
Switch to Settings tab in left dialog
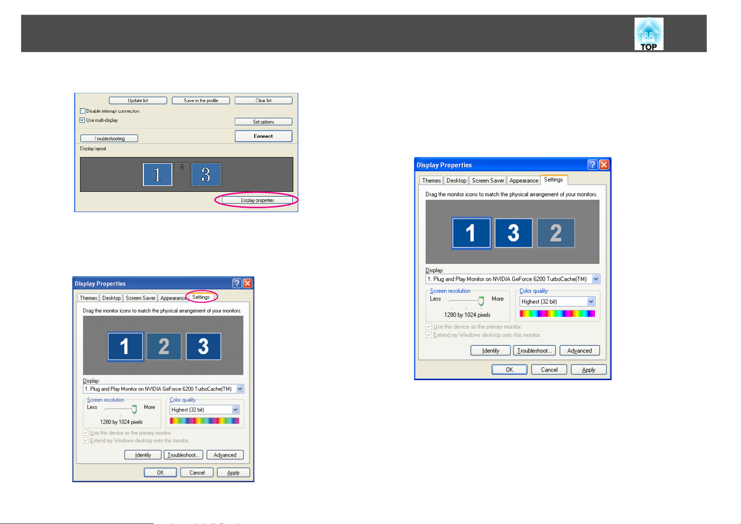point(201,297)
